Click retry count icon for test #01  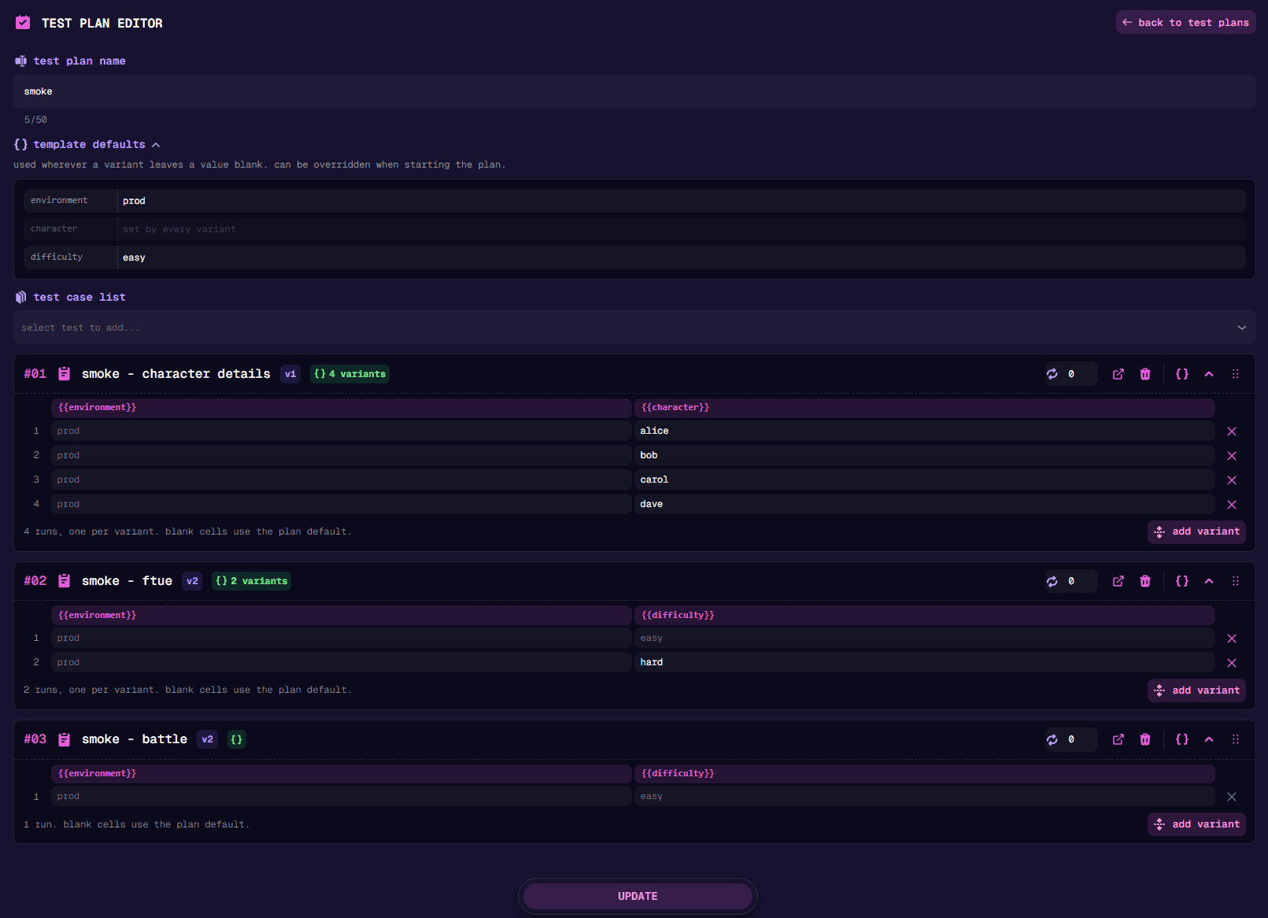click(1052, 374)
